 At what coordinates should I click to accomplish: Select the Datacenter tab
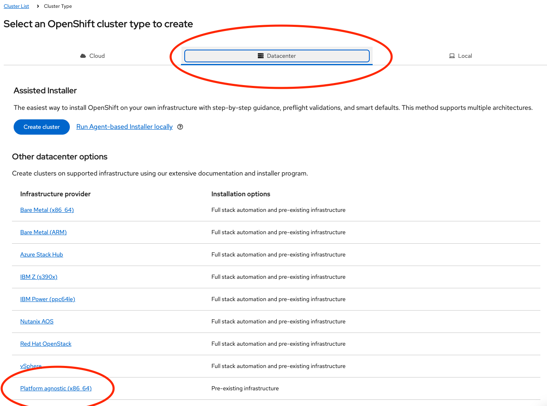(x=277, y=56)
